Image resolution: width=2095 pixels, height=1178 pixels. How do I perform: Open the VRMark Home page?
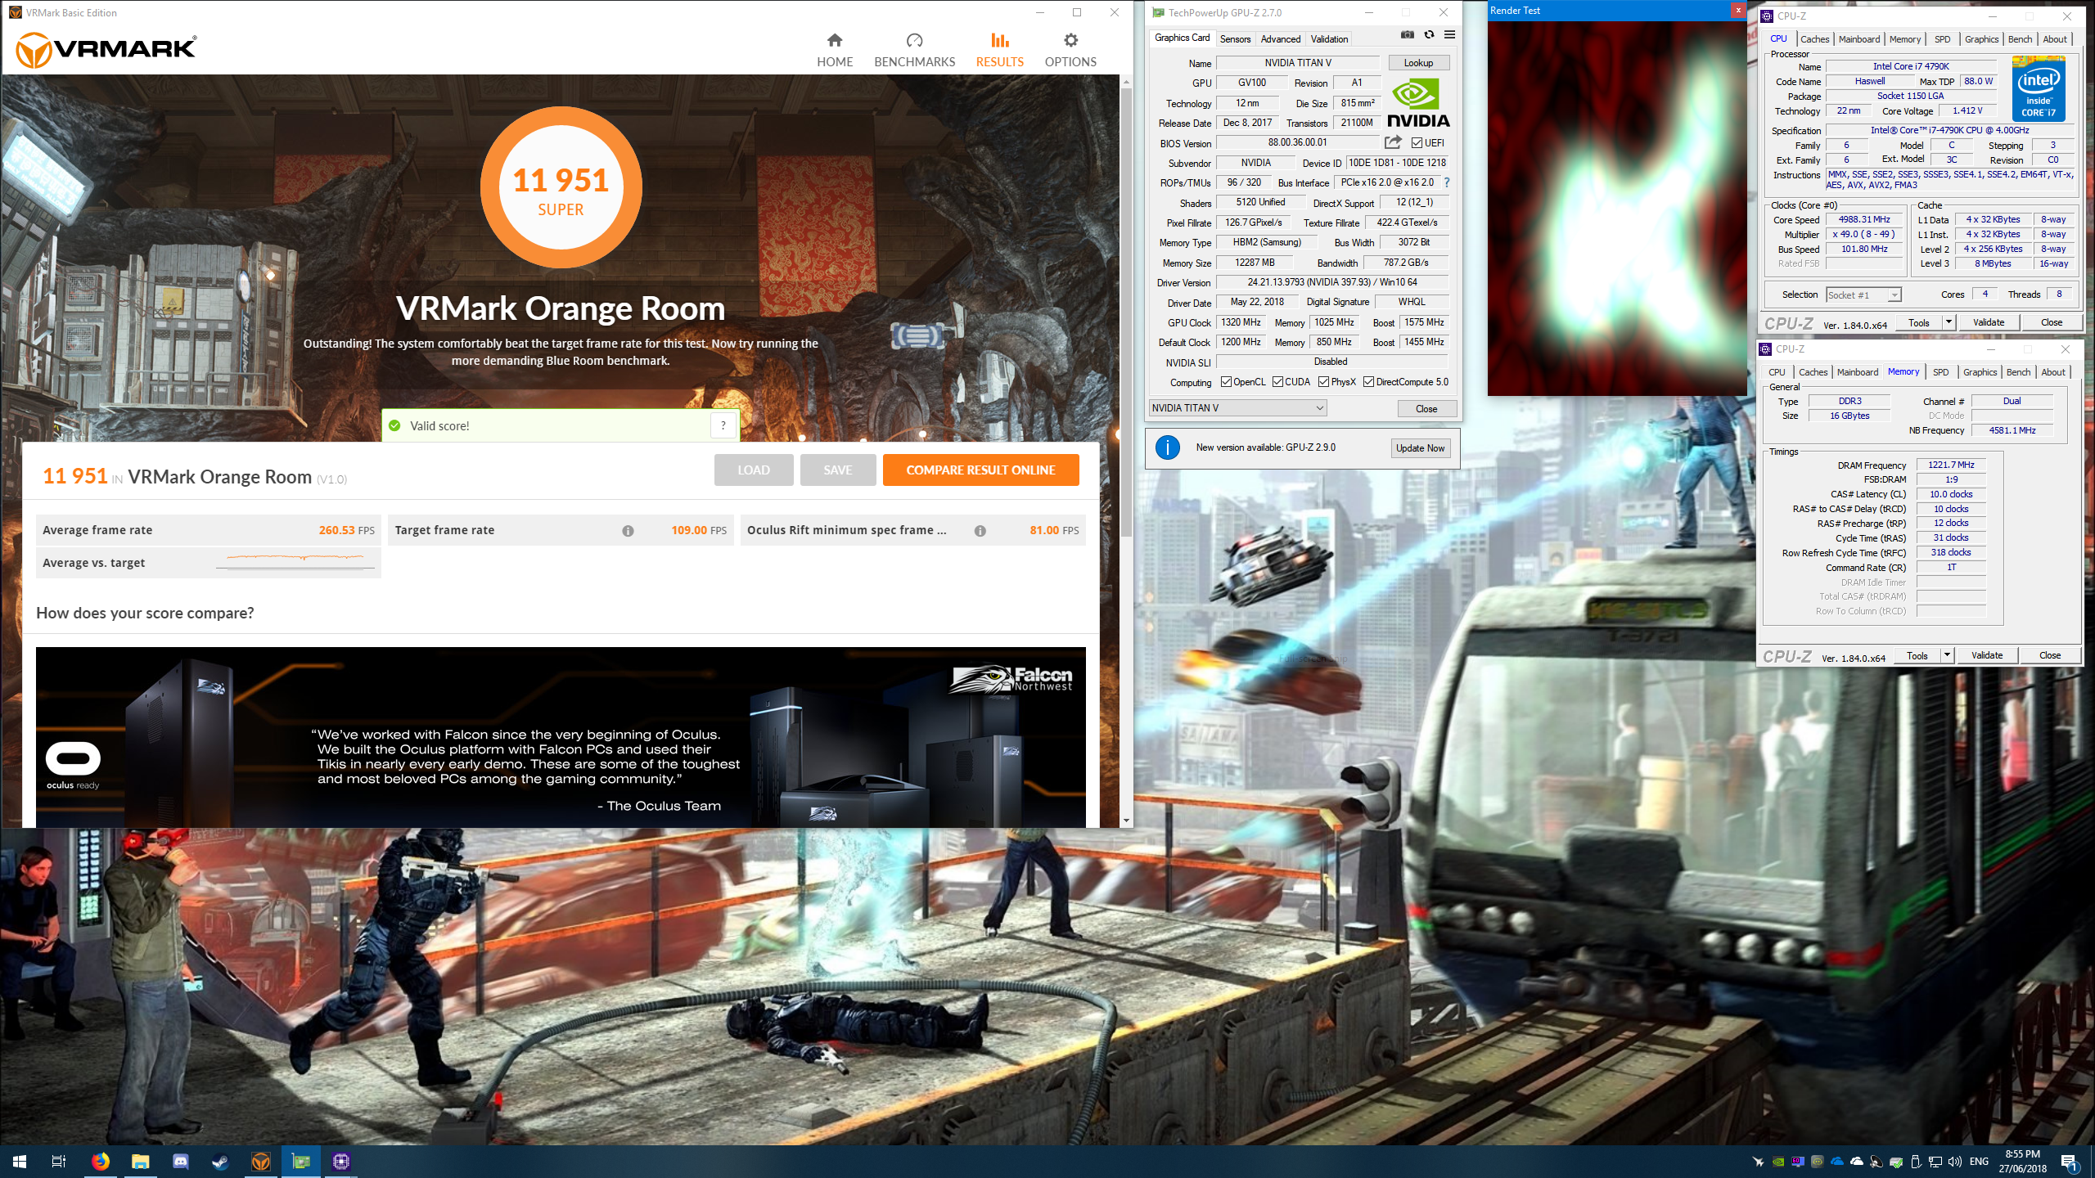[x=835, y=50]
